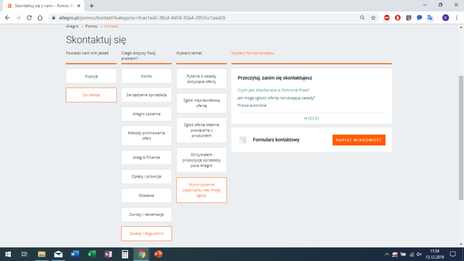Open the Chrome three-dot menu

457,18
